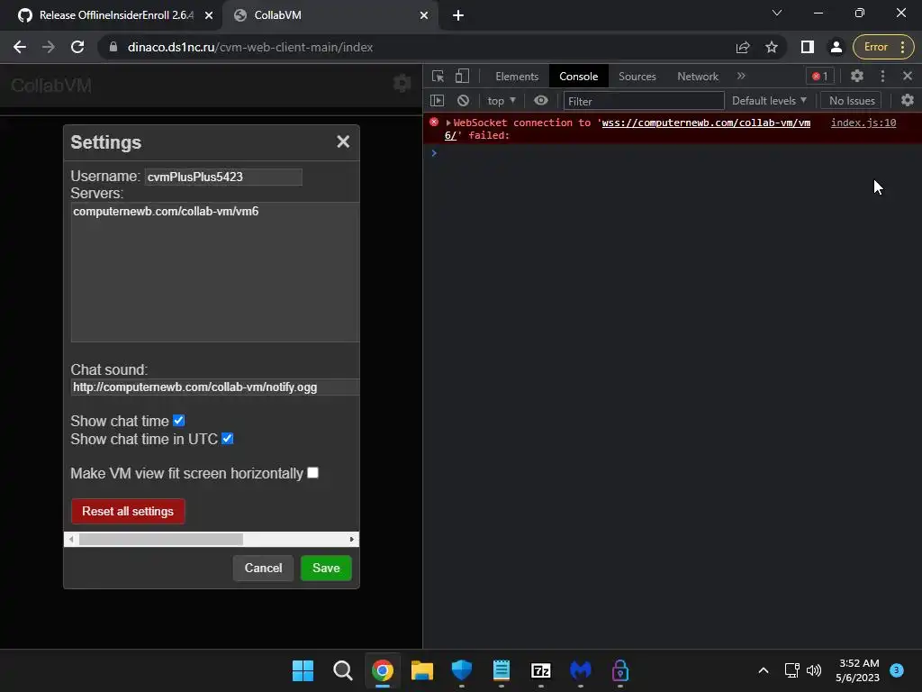Open a new browser tab
This screenshot has height=692, width=922.
point(458,15)
